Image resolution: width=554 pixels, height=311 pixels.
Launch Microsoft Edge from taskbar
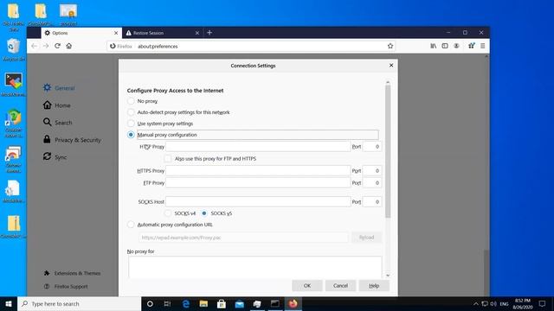point(186,303)
